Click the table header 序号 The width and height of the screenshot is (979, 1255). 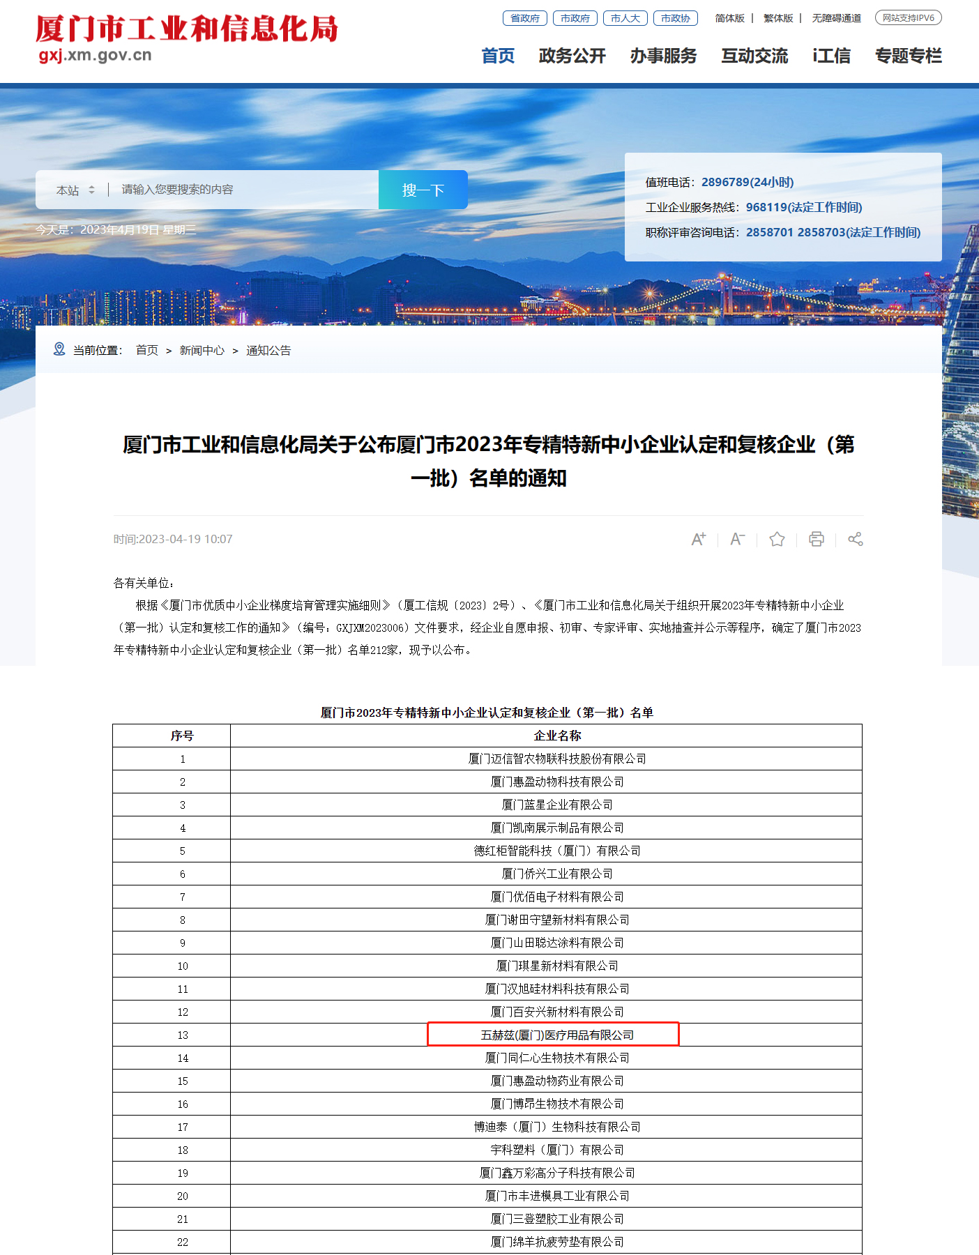point(172,736)
